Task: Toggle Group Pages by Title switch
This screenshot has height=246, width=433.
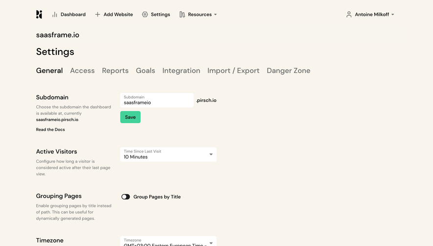Action: [x=126, y=197]
